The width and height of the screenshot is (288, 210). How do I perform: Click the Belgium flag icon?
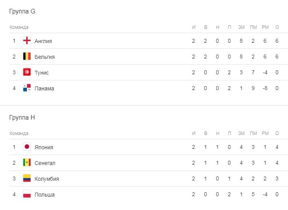coord(27,57)
